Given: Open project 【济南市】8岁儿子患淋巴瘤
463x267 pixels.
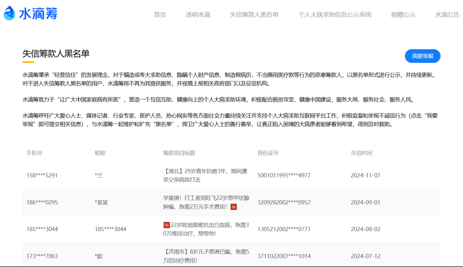Looking at the screenshot, I should 206,256.
